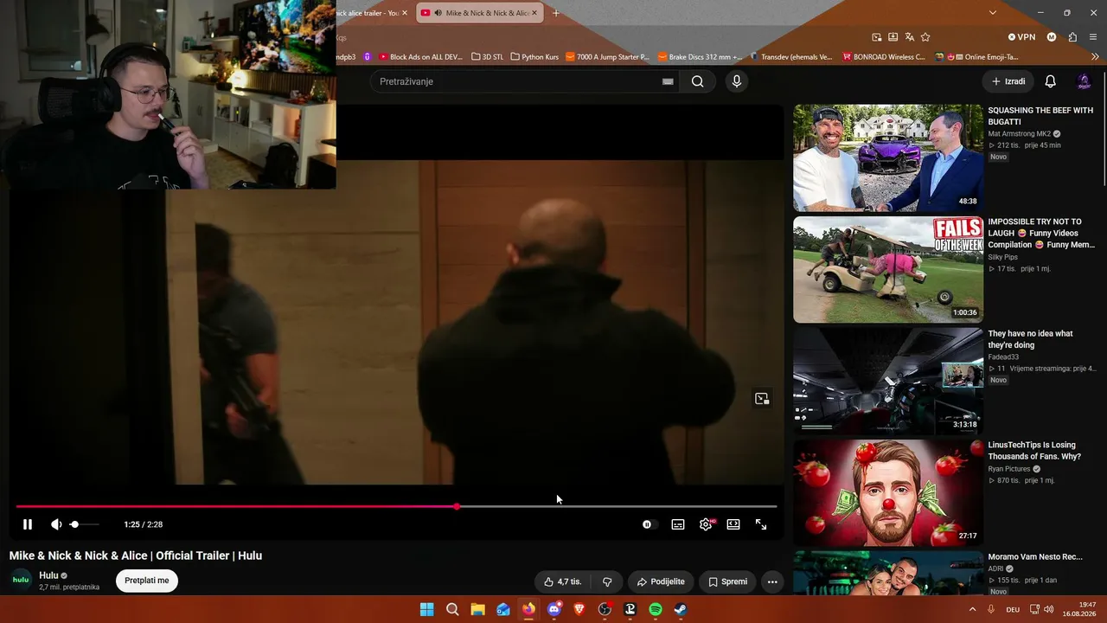1107x623 pixels.
Task: Click the translate page icon
Action: (x=910, y=37)
